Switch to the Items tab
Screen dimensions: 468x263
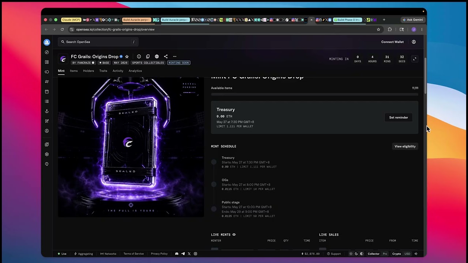click(74, 71)
